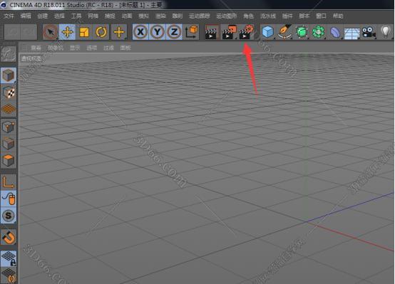Switch to Points mode
395x284 pixels.
point(9,127)
